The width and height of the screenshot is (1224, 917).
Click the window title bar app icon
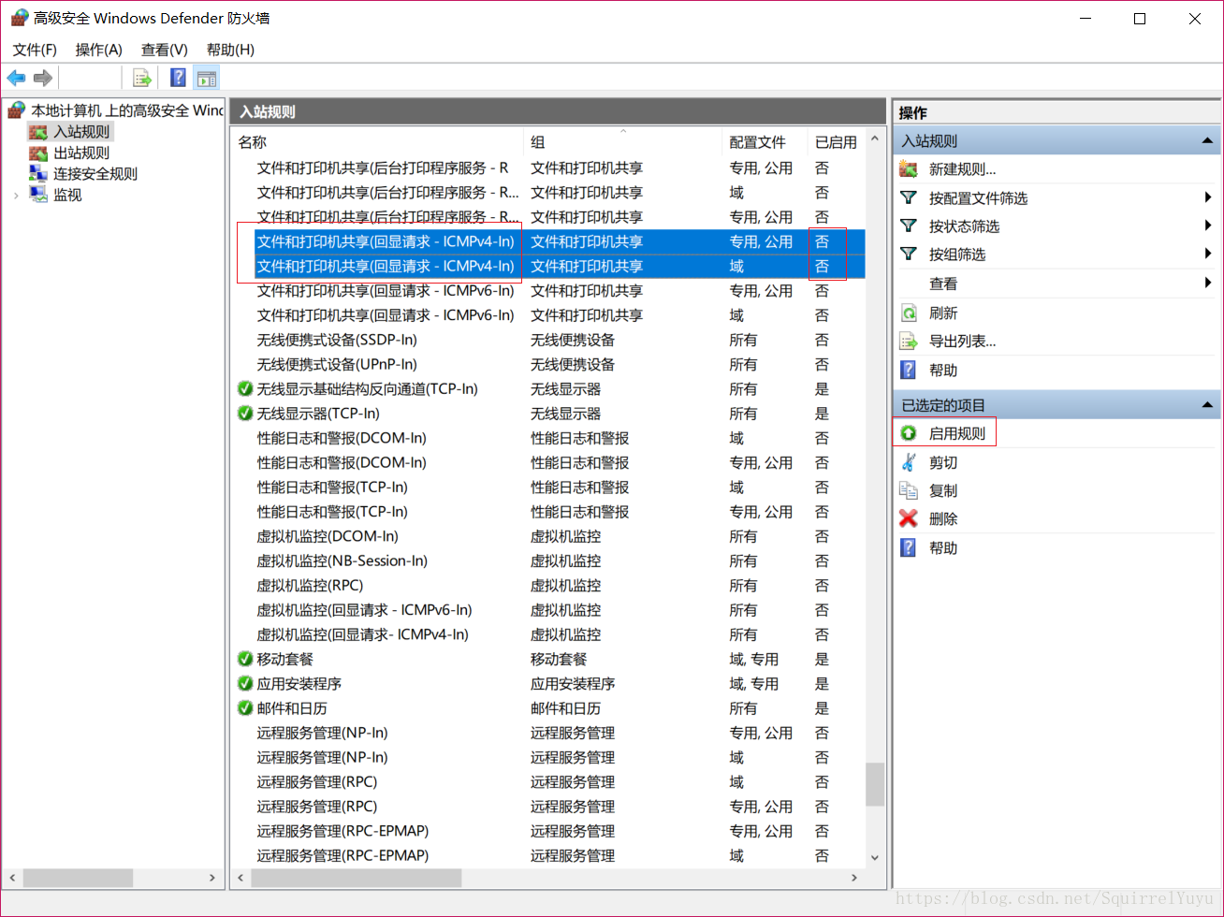(x=19, y=18)
